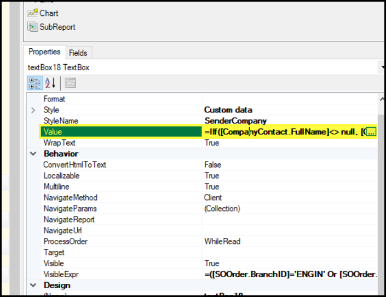Open the Value expression editor ellipsis button

pyautogui.click(x=371, y=132)
